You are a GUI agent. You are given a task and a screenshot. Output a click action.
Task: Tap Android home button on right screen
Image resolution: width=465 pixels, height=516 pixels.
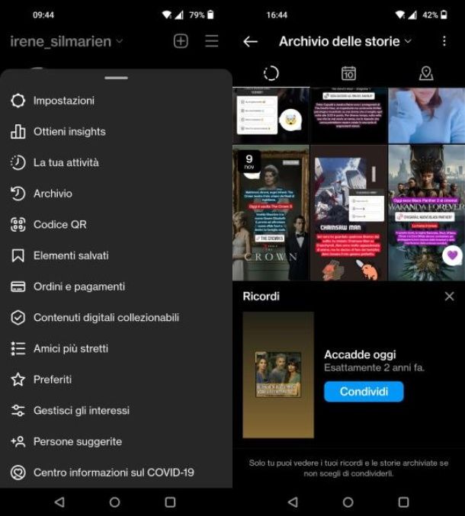[348, 502]
